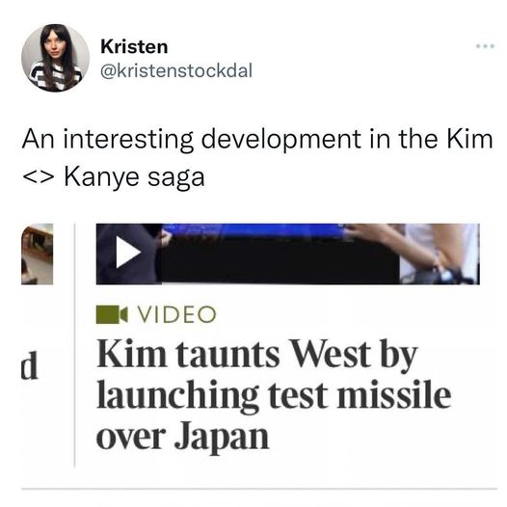Open headline 'Kim taunts West by launching'

[x=257, y=354]
